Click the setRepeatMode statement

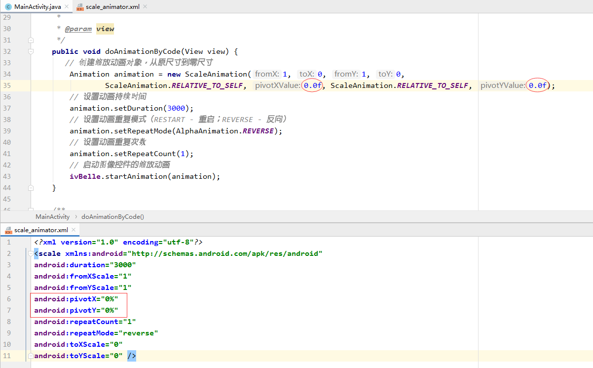176,131
